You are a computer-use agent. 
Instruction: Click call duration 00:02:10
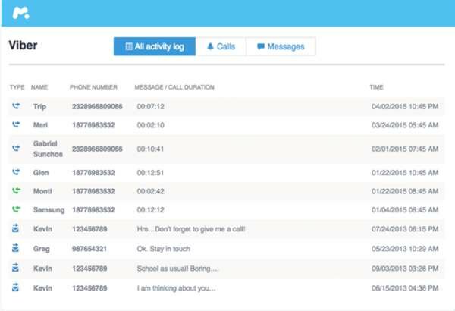tap(151, 125)
